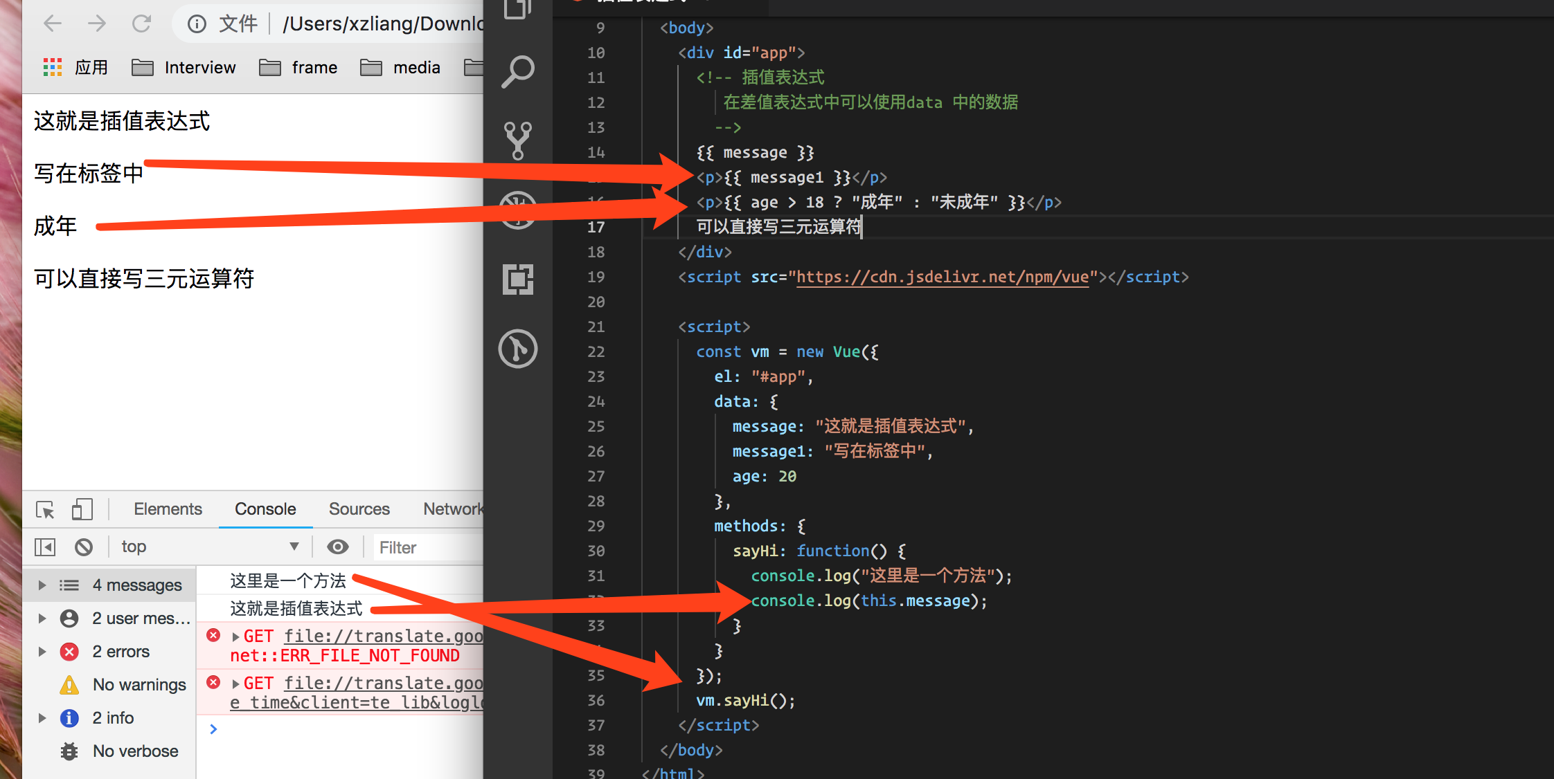Viewport: 1554px width, 779px height.
Task: Open the jsdelivr vue CDN link
Action: point(942,277)
